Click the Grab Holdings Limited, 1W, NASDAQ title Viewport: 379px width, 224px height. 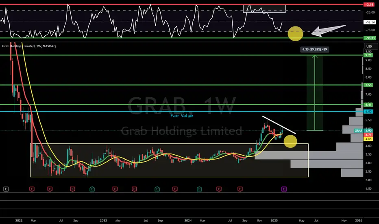tap(29, 46)
